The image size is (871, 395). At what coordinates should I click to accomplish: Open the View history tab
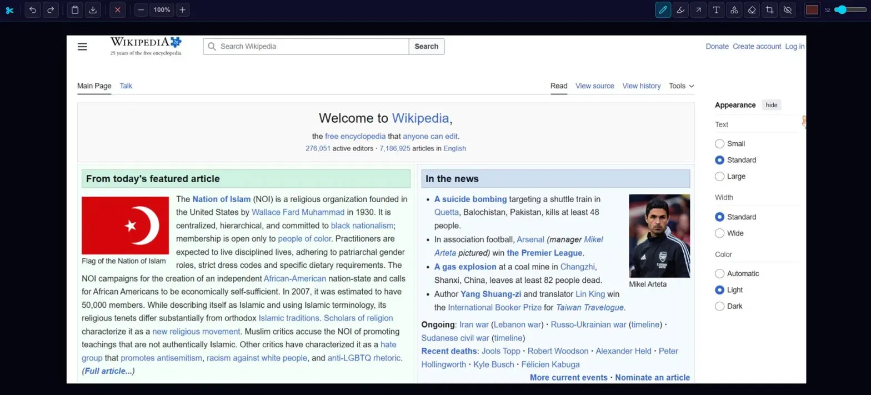click(x=642, y=86)
